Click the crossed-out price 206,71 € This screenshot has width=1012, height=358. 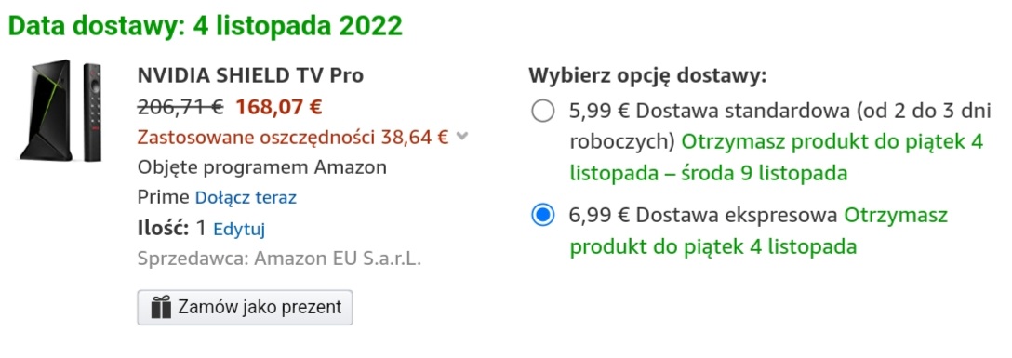click(x=180, y=106)
